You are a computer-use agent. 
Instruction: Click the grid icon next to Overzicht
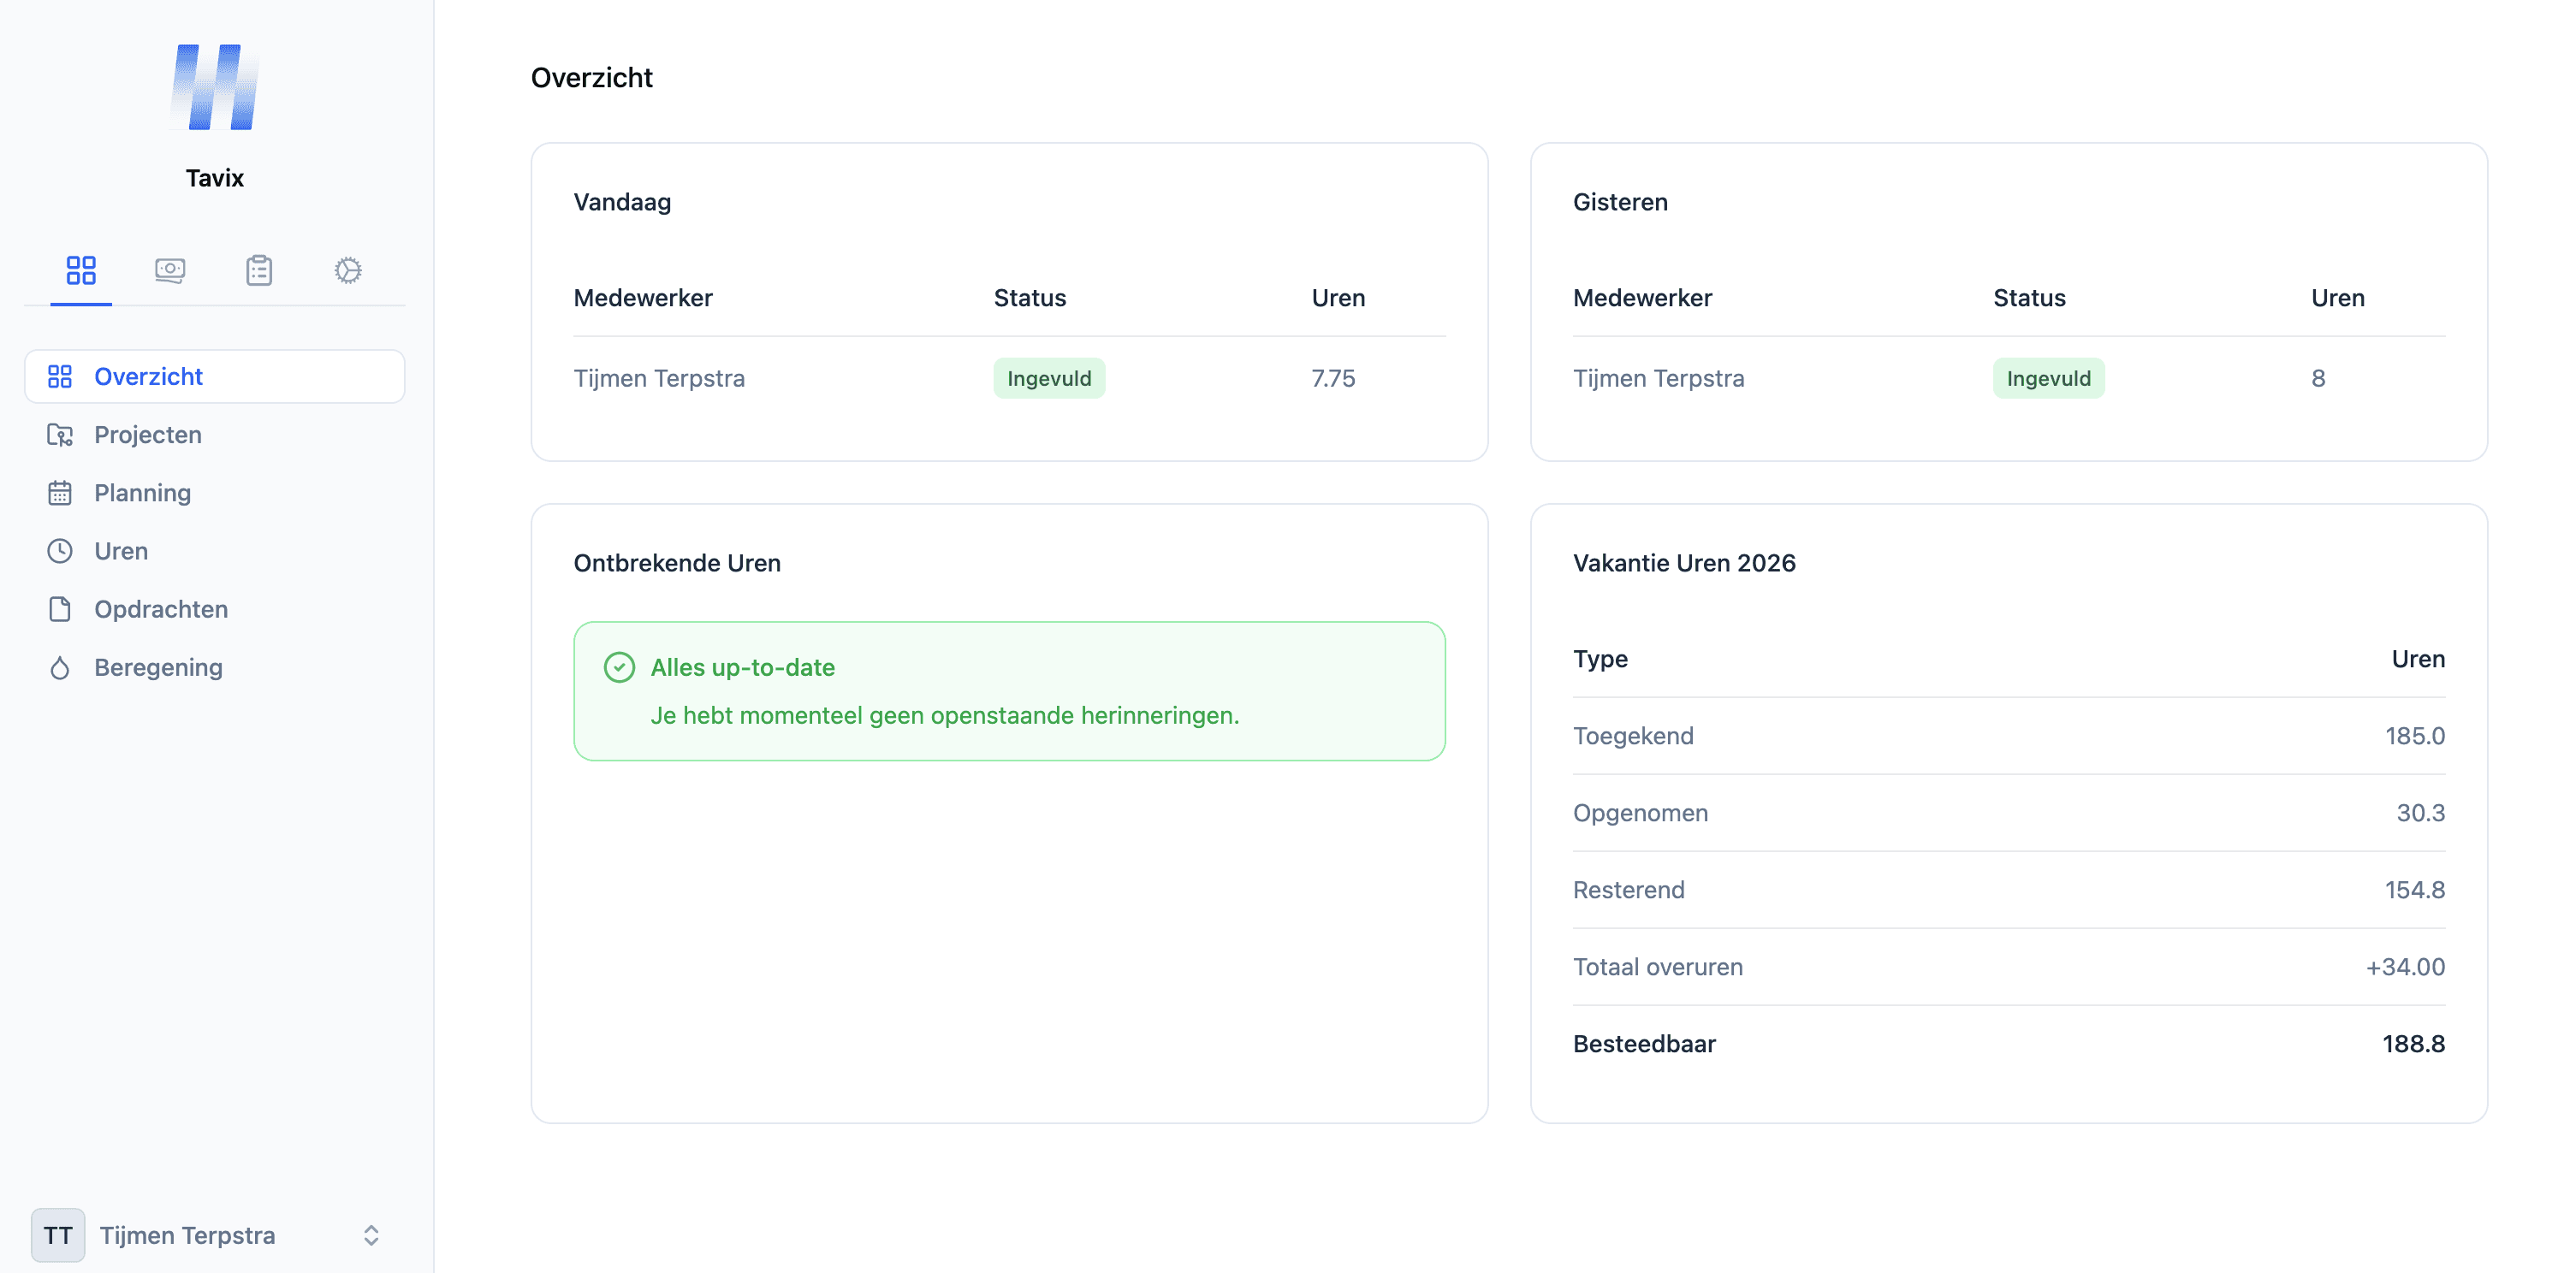59,376
